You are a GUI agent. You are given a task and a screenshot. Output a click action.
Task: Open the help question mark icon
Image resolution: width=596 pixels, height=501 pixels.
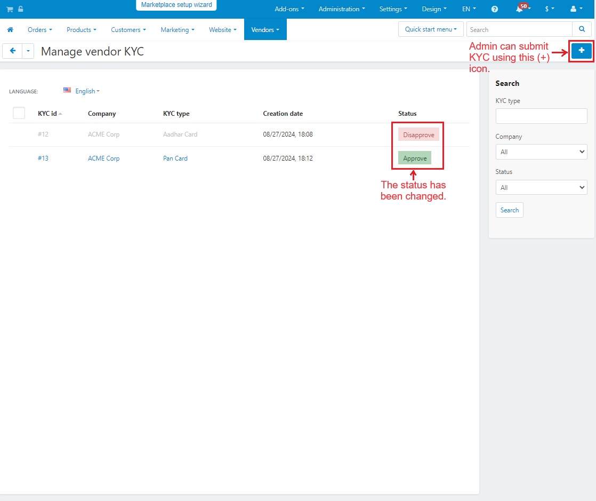tap(495, 9)
